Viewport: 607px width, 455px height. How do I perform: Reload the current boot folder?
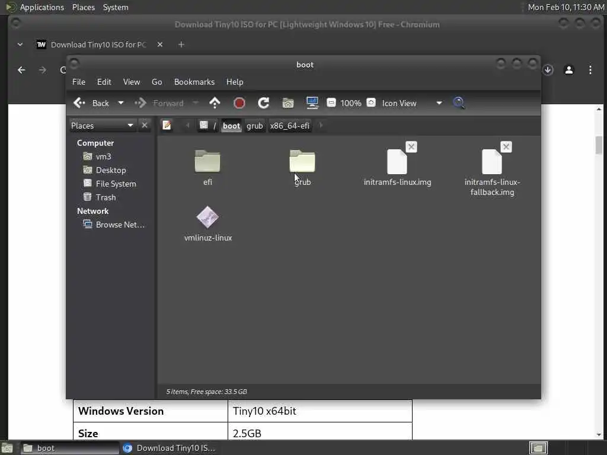(264, 103)
